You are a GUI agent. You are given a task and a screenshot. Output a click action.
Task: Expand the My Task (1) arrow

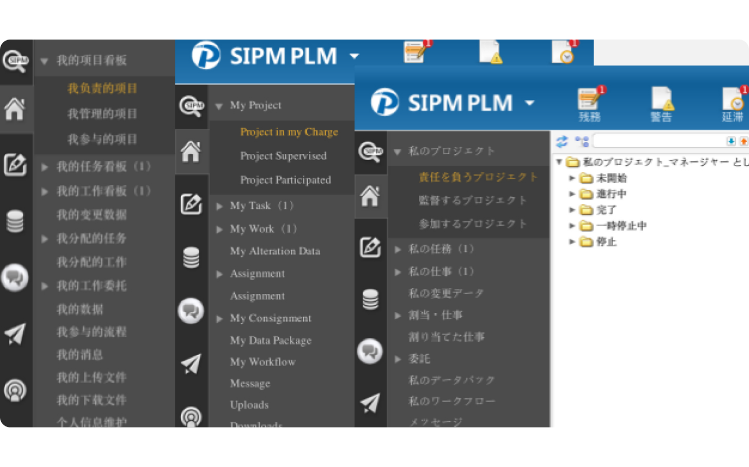[219, 206]
